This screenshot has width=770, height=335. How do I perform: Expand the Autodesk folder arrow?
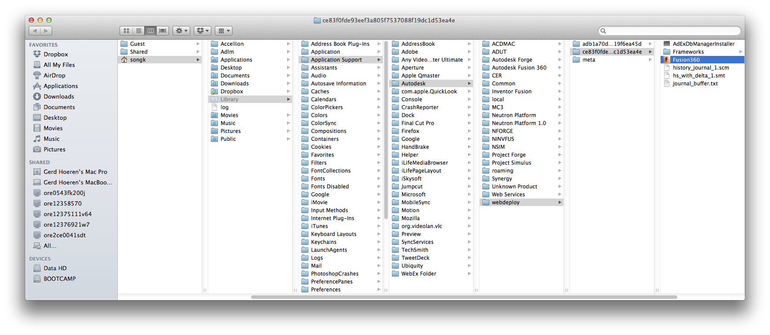tap(470, 84)
